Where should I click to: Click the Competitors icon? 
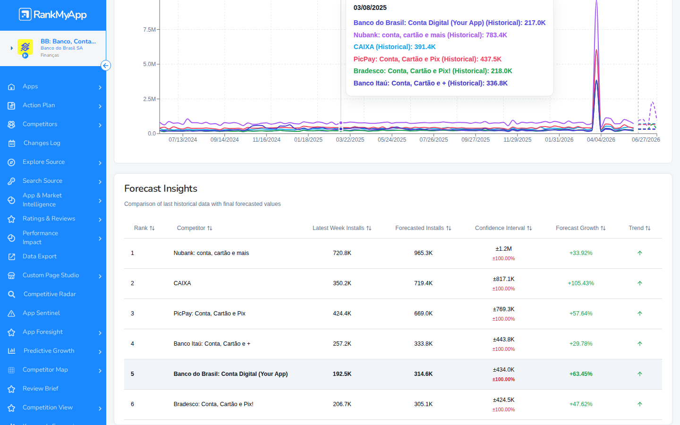click(11, 125)
